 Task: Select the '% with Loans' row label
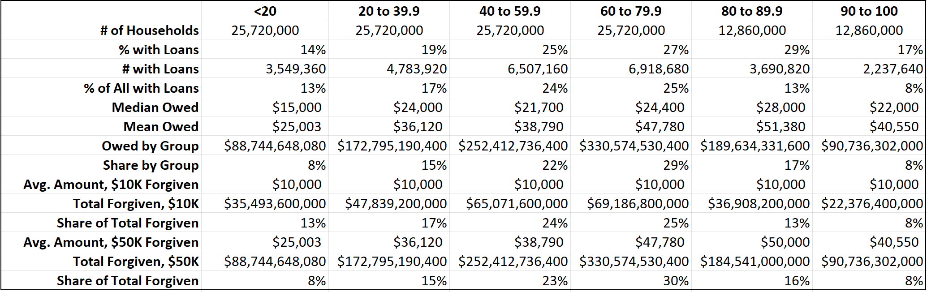[x=159, y=50]
